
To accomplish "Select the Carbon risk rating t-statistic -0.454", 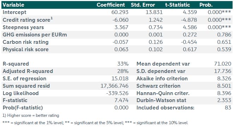I will (x=189, y=42).
